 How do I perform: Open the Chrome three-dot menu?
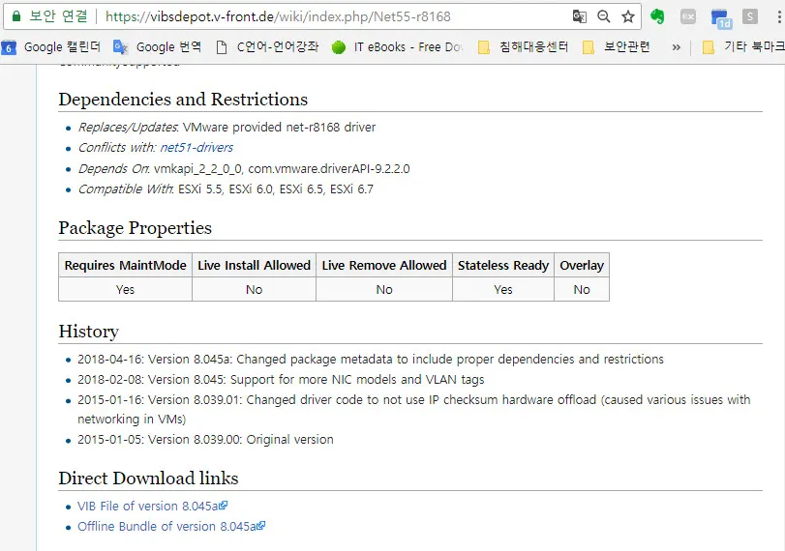(777, 16)
